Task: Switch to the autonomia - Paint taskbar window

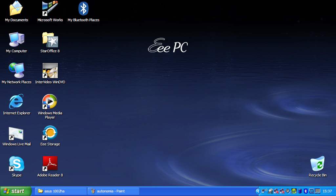Action: pyautogui.click(x=113, y=191)
